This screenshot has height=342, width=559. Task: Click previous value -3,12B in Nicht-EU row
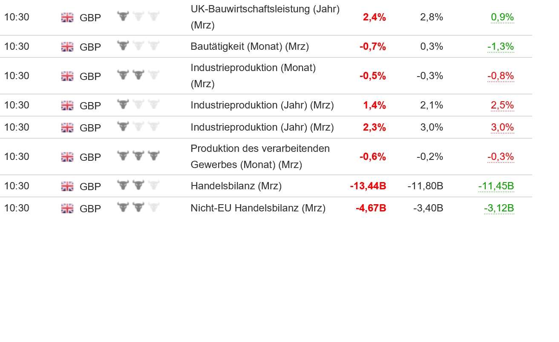click(498, 208)
